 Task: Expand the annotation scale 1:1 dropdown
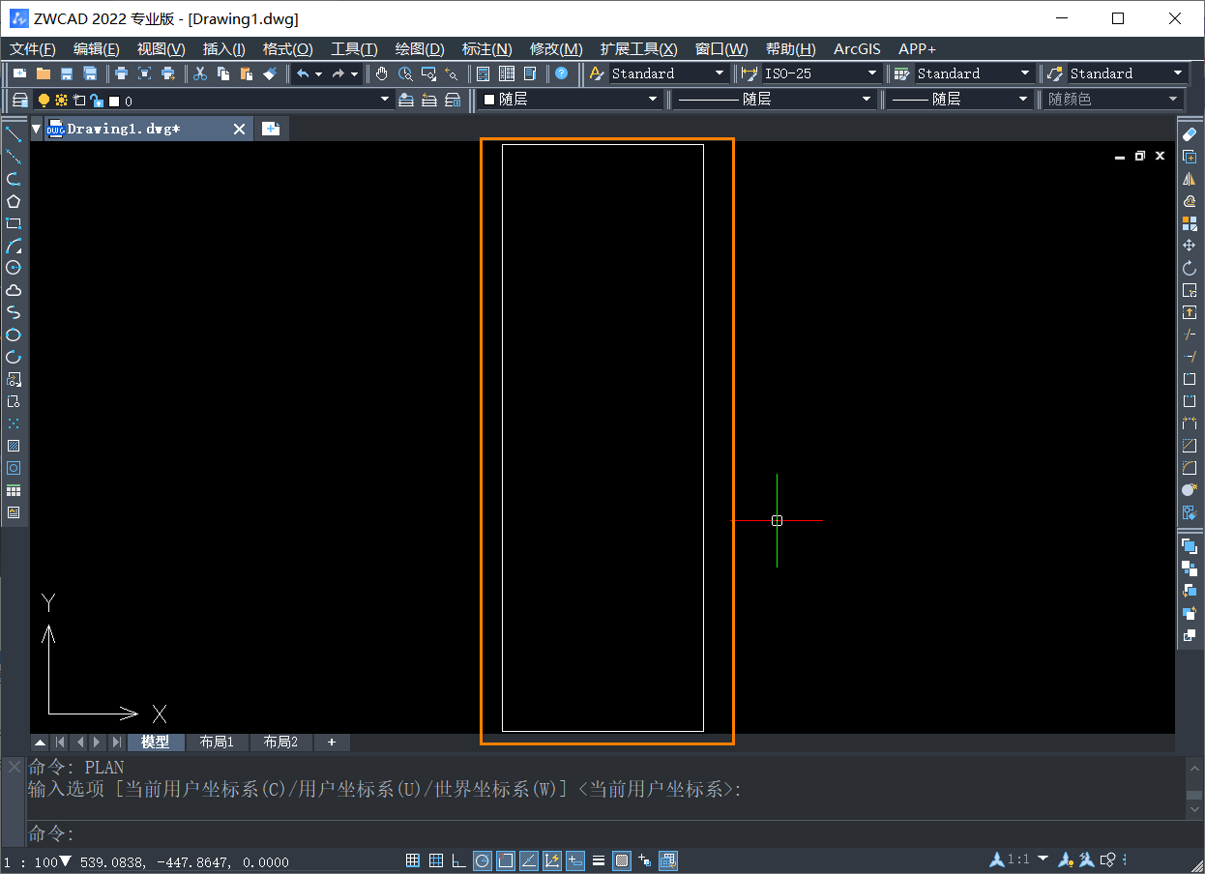(1043, 859)
